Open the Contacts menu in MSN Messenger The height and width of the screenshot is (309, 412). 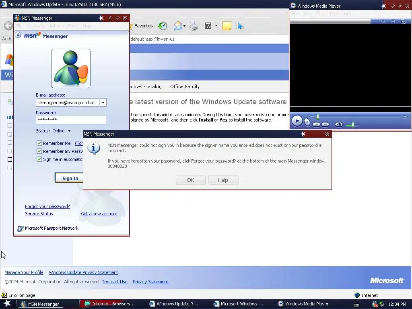point(35,26)
